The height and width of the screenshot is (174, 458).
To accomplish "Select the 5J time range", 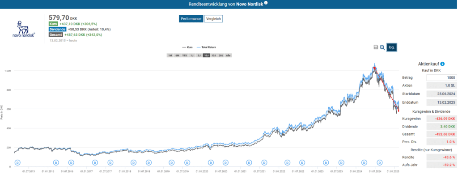I will click(x=199, y=55).
